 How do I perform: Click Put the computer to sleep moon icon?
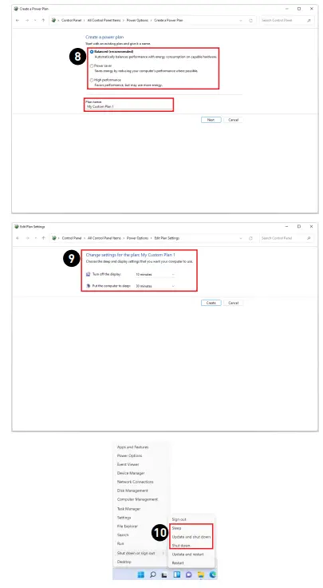tap(89, 286)
